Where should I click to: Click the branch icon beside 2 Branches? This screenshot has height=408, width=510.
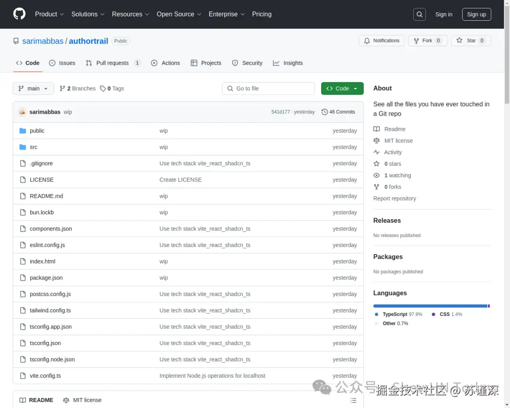pos(62,88)
